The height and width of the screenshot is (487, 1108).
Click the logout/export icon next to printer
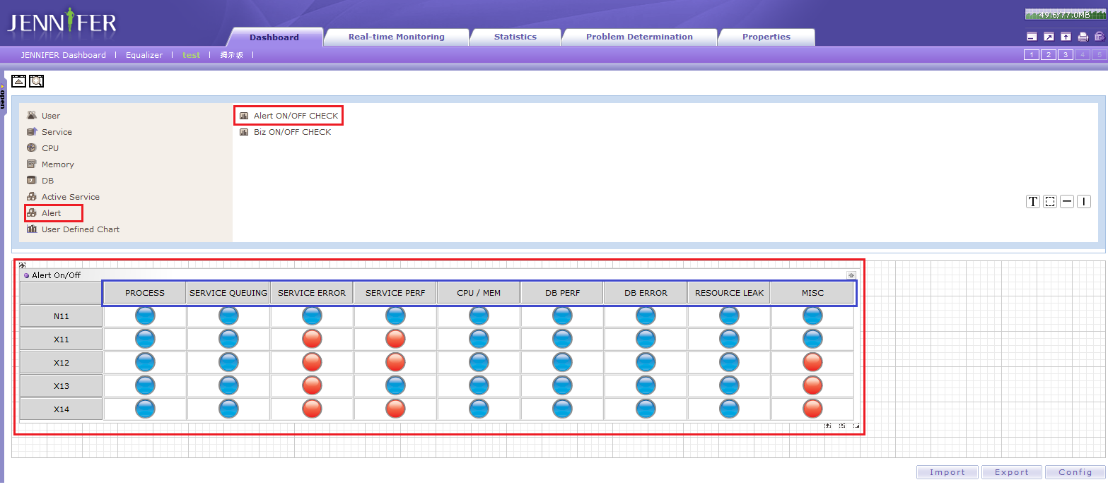click(1100, 37)
